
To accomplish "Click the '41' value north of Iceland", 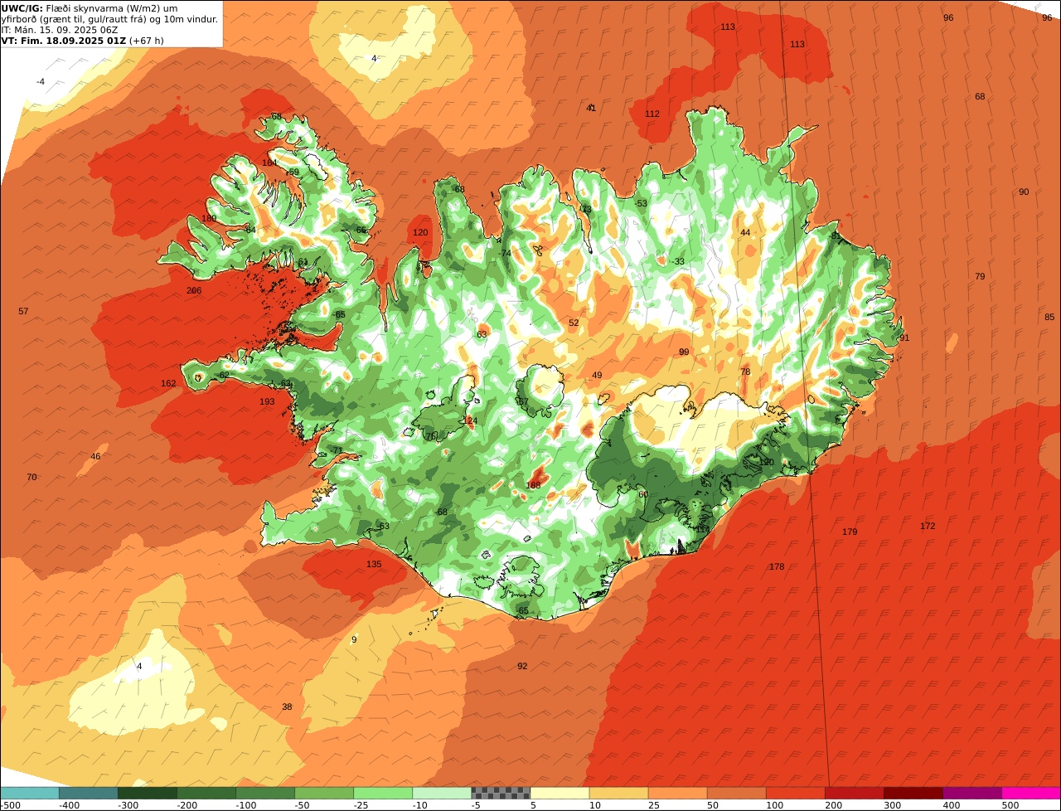I will pyautogui.click(x=591, y=109).
